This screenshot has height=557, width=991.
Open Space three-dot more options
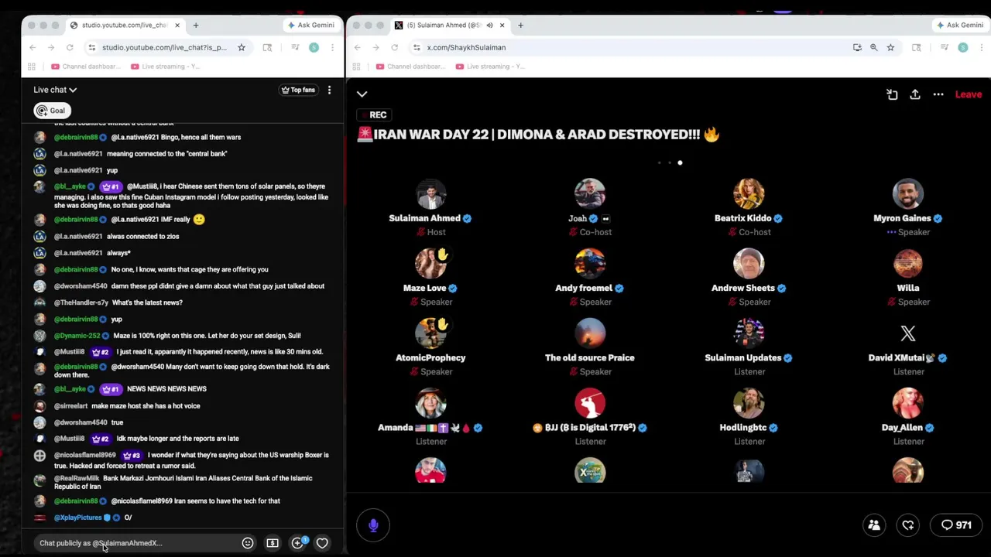[938, 94]
